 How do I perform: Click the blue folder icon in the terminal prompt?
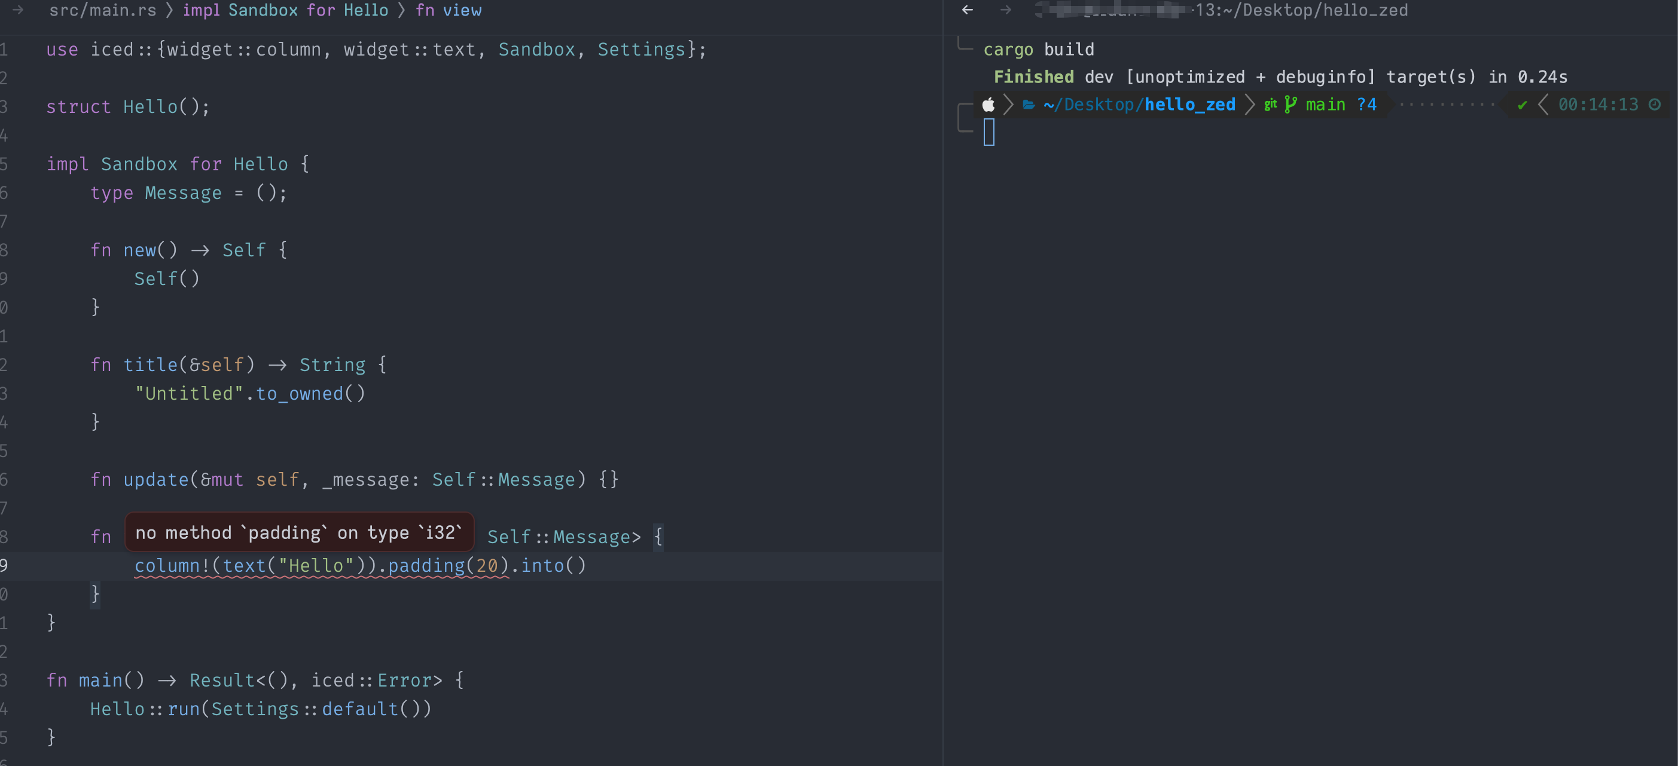coord(1029,104)
